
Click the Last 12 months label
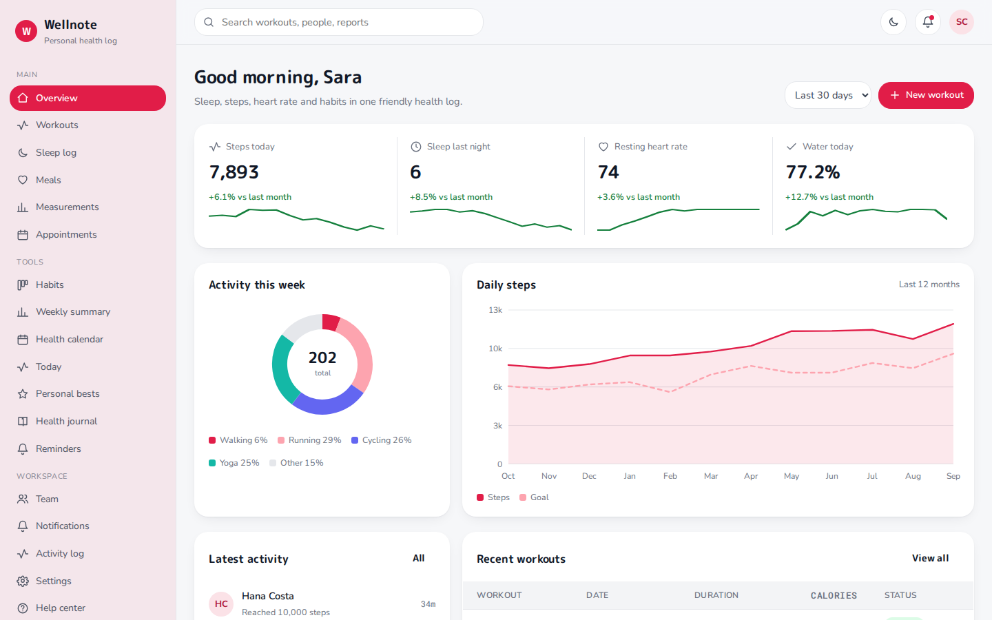click(929, 285)
